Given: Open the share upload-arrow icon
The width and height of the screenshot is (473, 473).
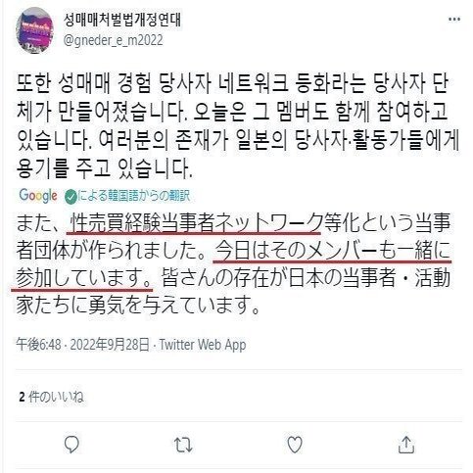Looking at the screenshot, I should [x=406, y=445].
